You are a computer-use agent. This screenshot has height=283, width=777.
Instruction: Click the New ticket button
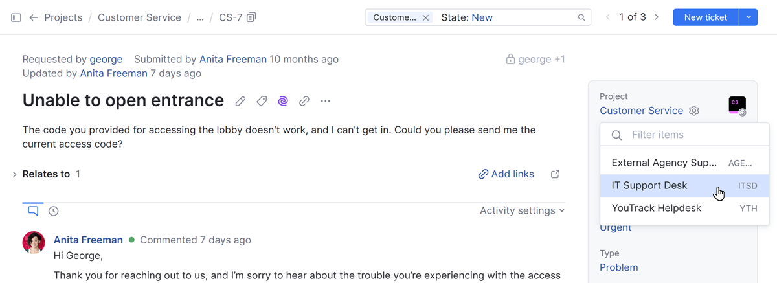(705, 17)
